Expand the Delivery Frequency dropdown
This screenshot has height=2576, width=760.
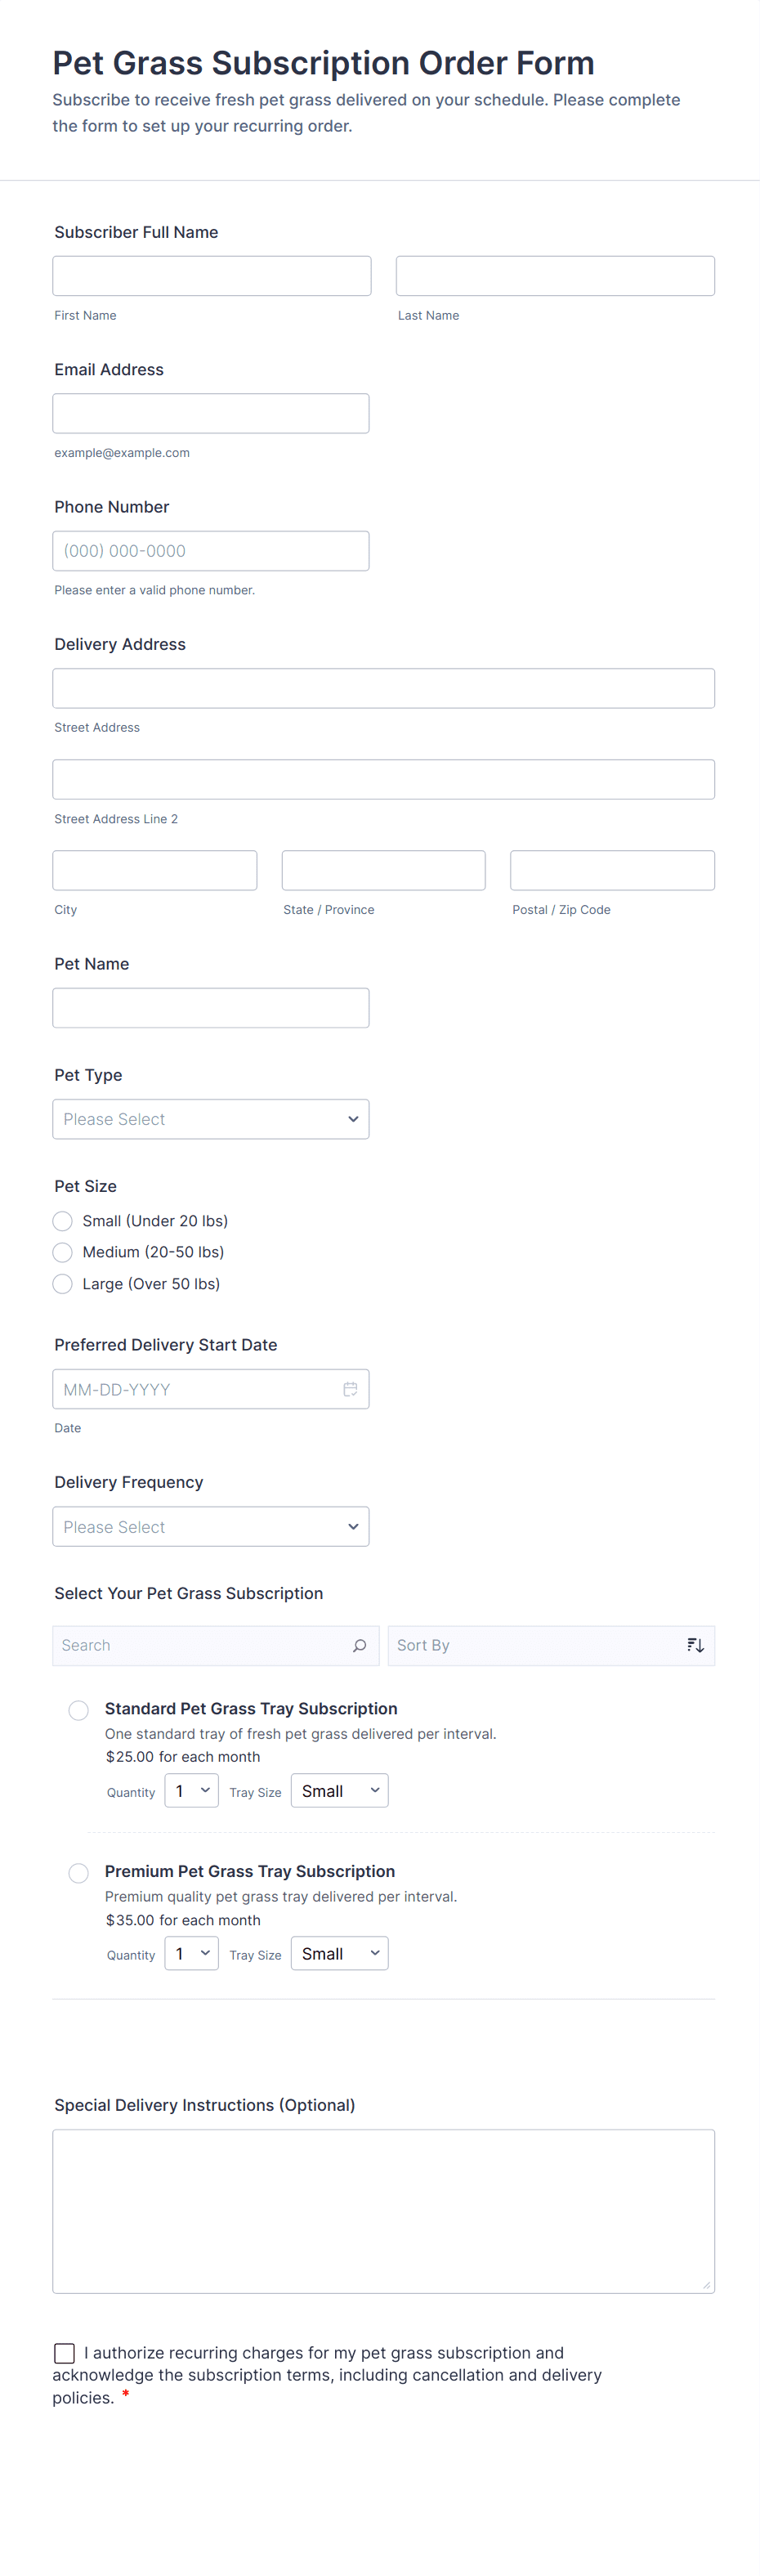click(211, 1527)
